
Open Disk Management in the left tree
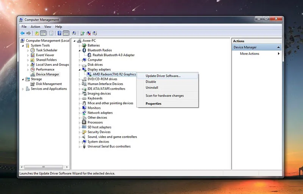[49, 84]
